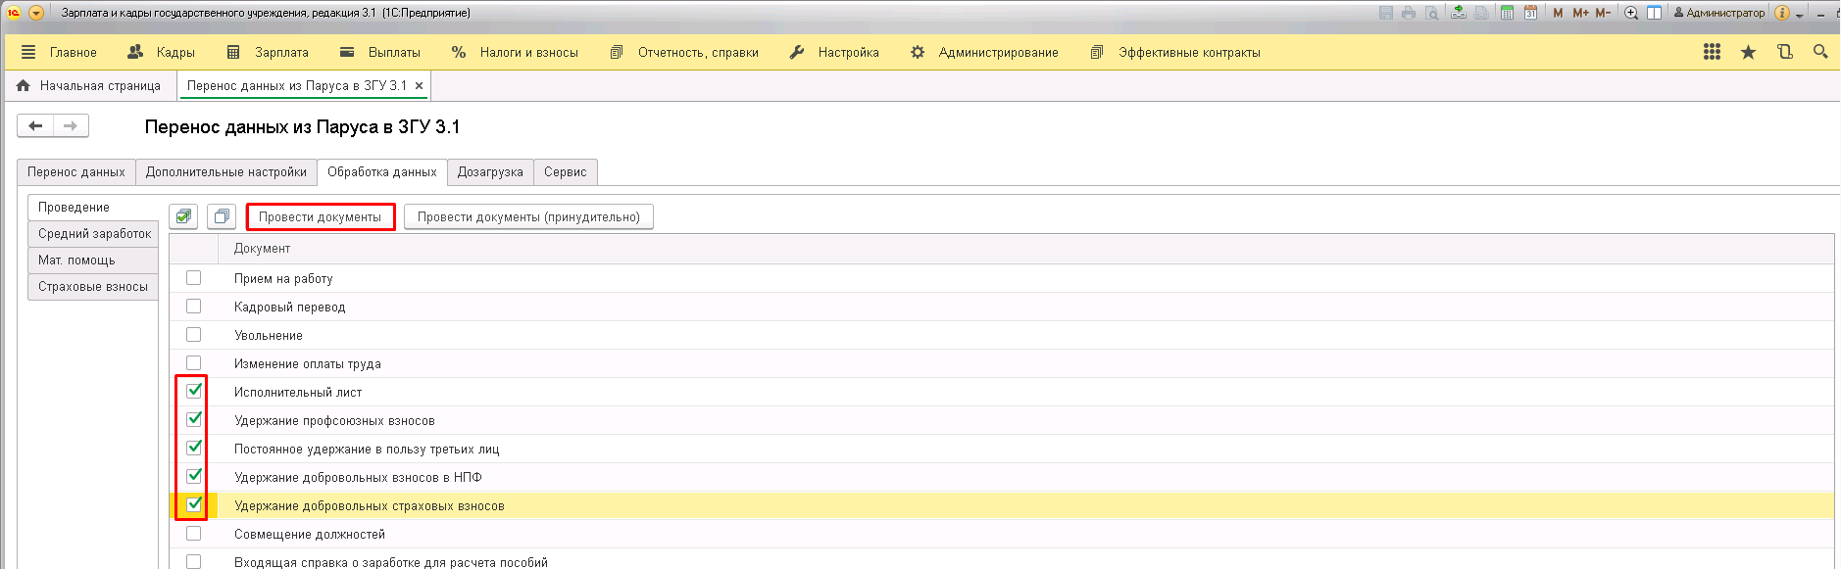
Task: Open the calendar icon in the title toolbar
Action: click(1530, 13)
